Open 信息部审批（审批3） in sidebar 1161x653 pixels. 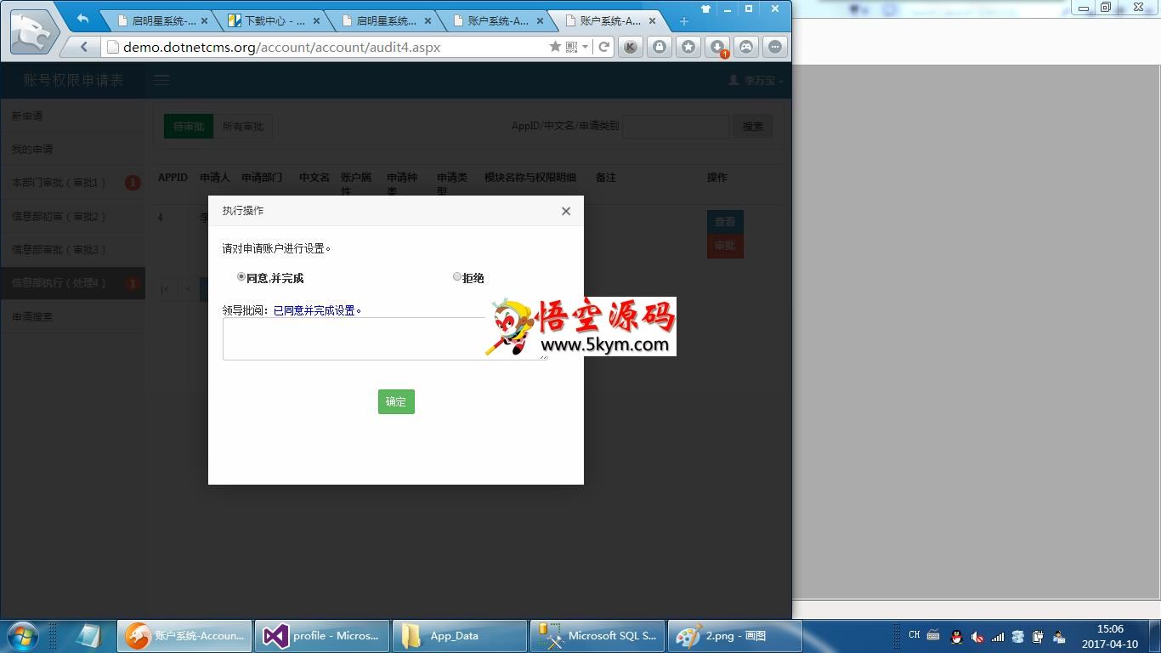(x=72, y=249)
